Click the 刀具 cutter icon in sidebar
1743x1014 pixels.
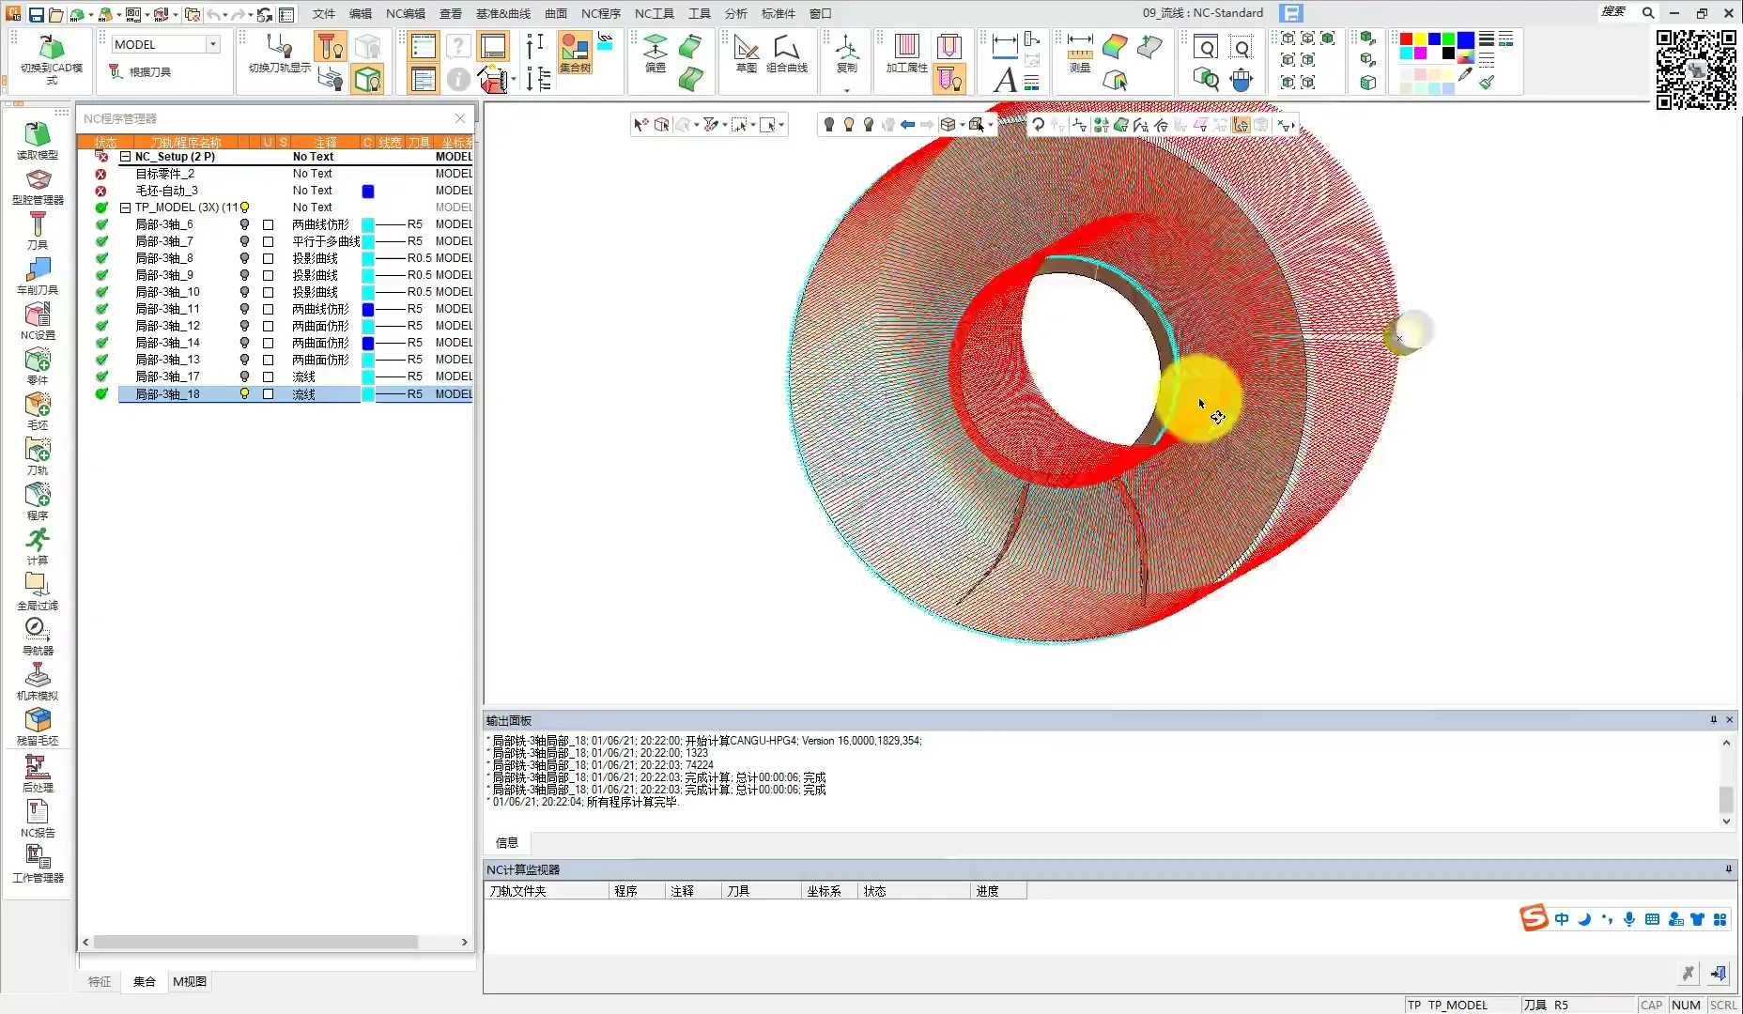coord(38,230)
